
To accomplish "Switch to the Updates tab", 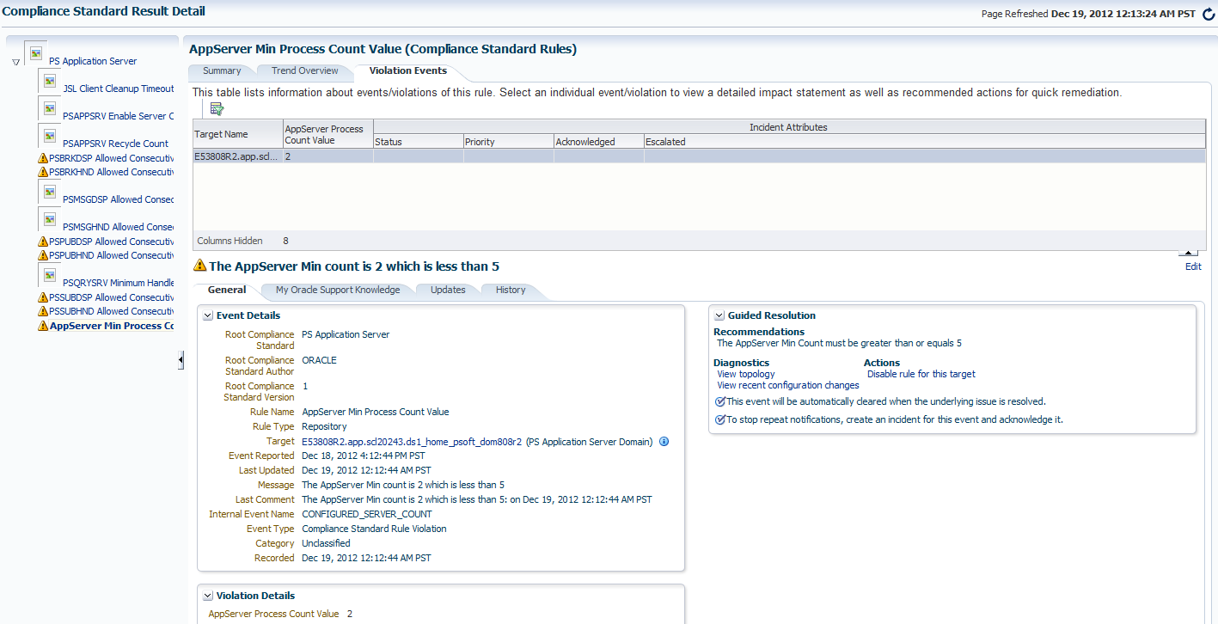I will 448,290.
